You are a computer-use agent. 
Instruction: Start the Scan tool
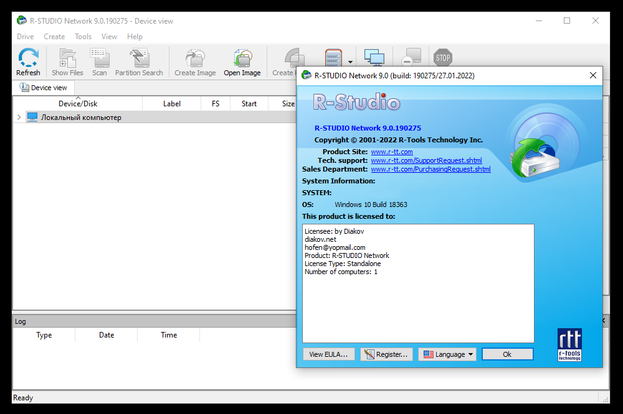(x=99, y=62)
